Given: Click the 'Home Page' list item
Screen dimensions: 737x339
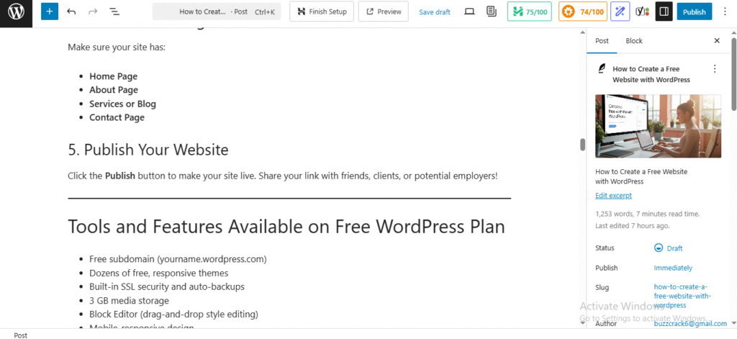Looking at the screenshot, I should 113,76.
